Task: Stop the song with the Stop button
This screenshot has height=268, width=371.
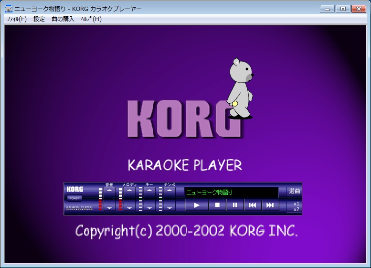Action: click(x=217, y=205)
